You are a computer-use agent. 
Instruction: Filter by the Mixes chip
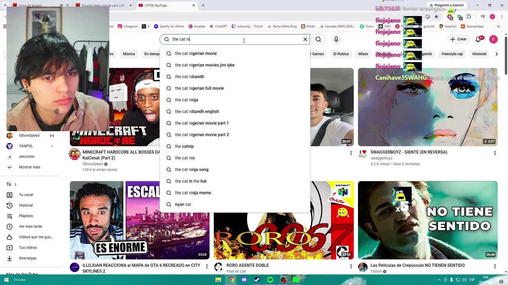click(x=363, y=54)
